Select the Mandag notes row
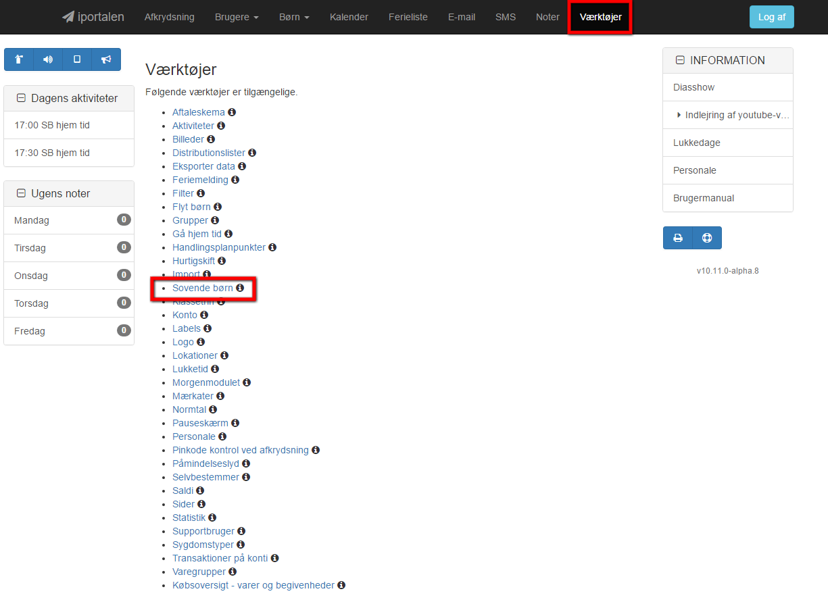This screenshot has height=602, width=828. (69, 220)
